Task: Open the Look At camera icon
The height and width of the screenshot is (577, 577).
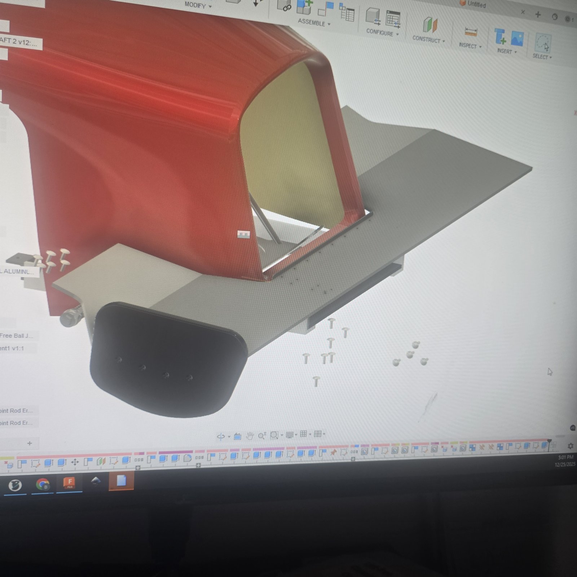Action: tap(237, 436)
